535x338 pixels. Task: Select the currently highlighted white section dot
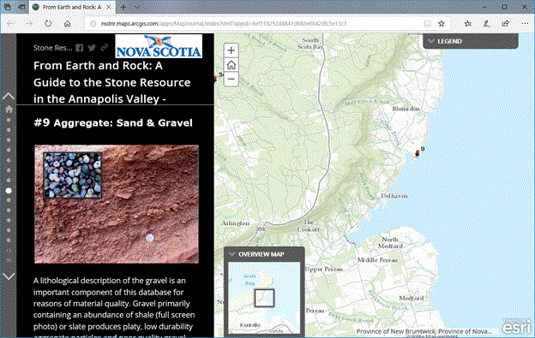[x=9, y=191]
